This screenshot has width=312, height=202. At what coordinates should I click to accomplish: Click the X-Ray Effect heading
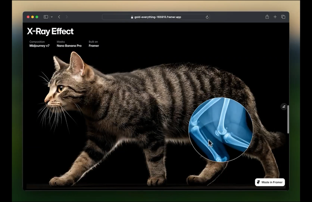(x=50, y=31)
